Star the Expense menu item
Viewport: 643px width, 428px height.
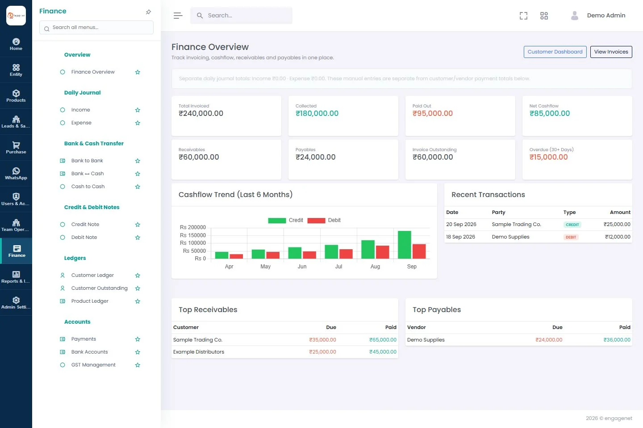point(138,123)
